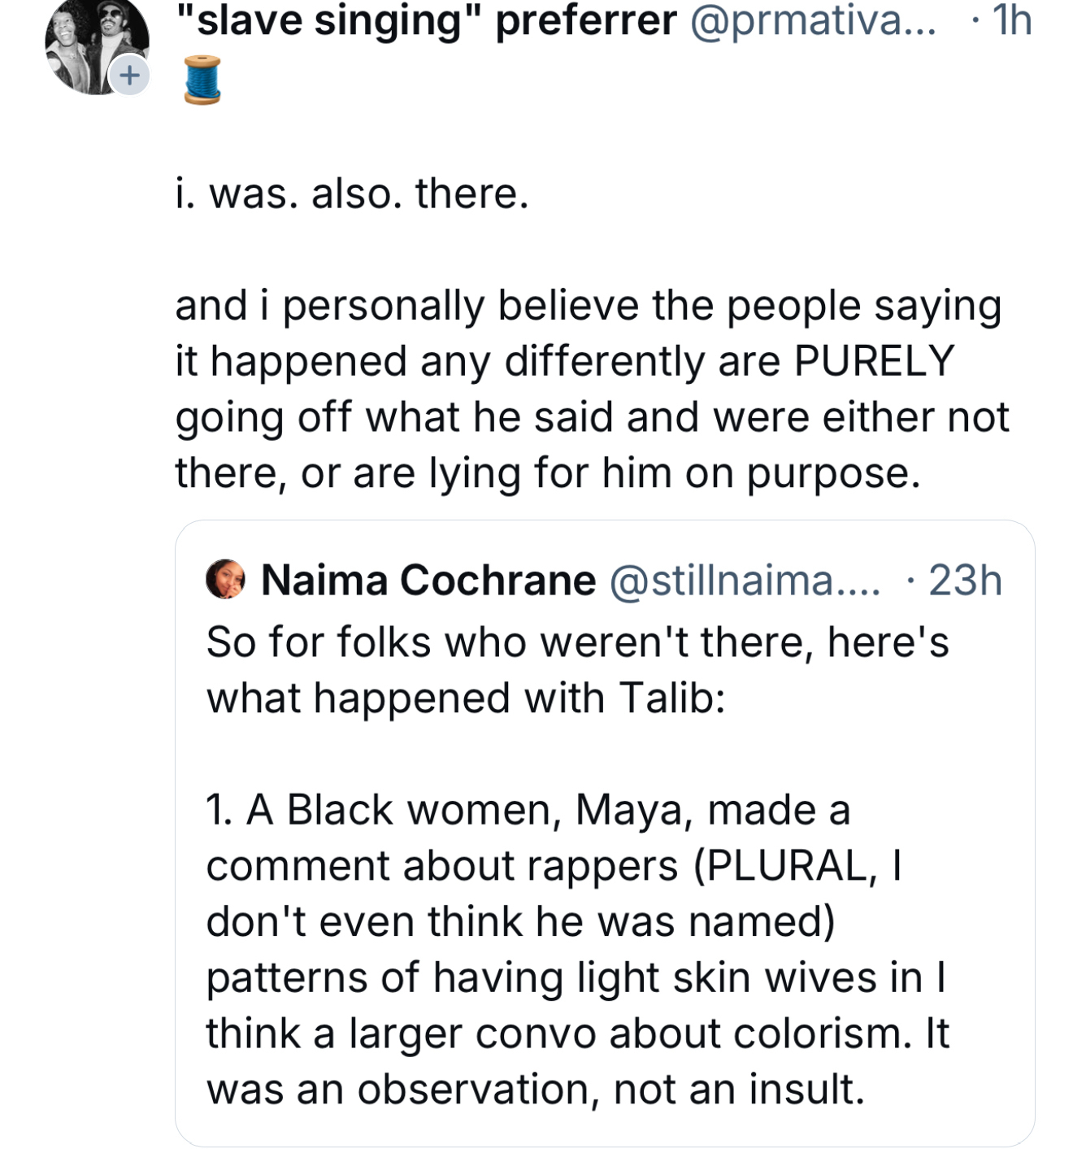The height and width of the screenshot is (1149, 1073).
Task: Open Naima Cochrane's small avatar
Action: (x=225, y=579)
